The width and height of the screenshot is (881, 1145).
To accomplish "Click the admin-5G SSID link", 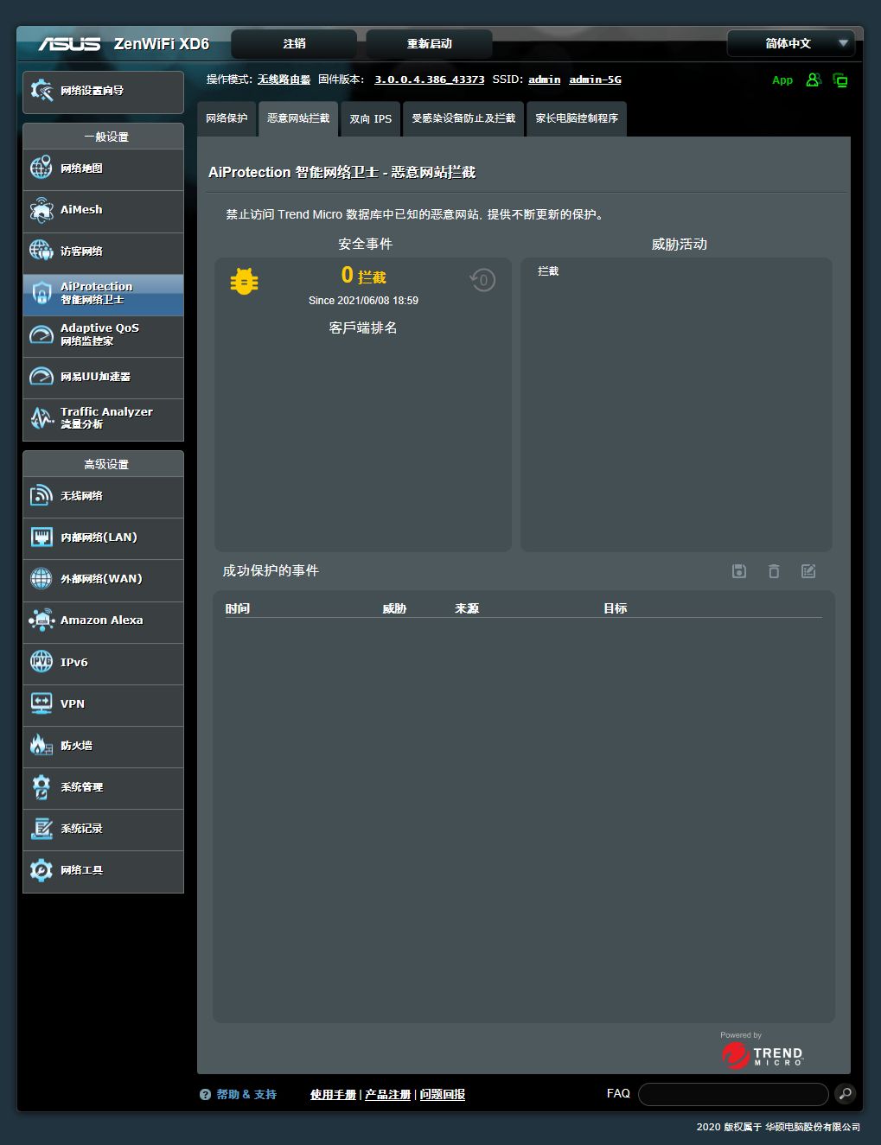I will (x=595, y=80).
